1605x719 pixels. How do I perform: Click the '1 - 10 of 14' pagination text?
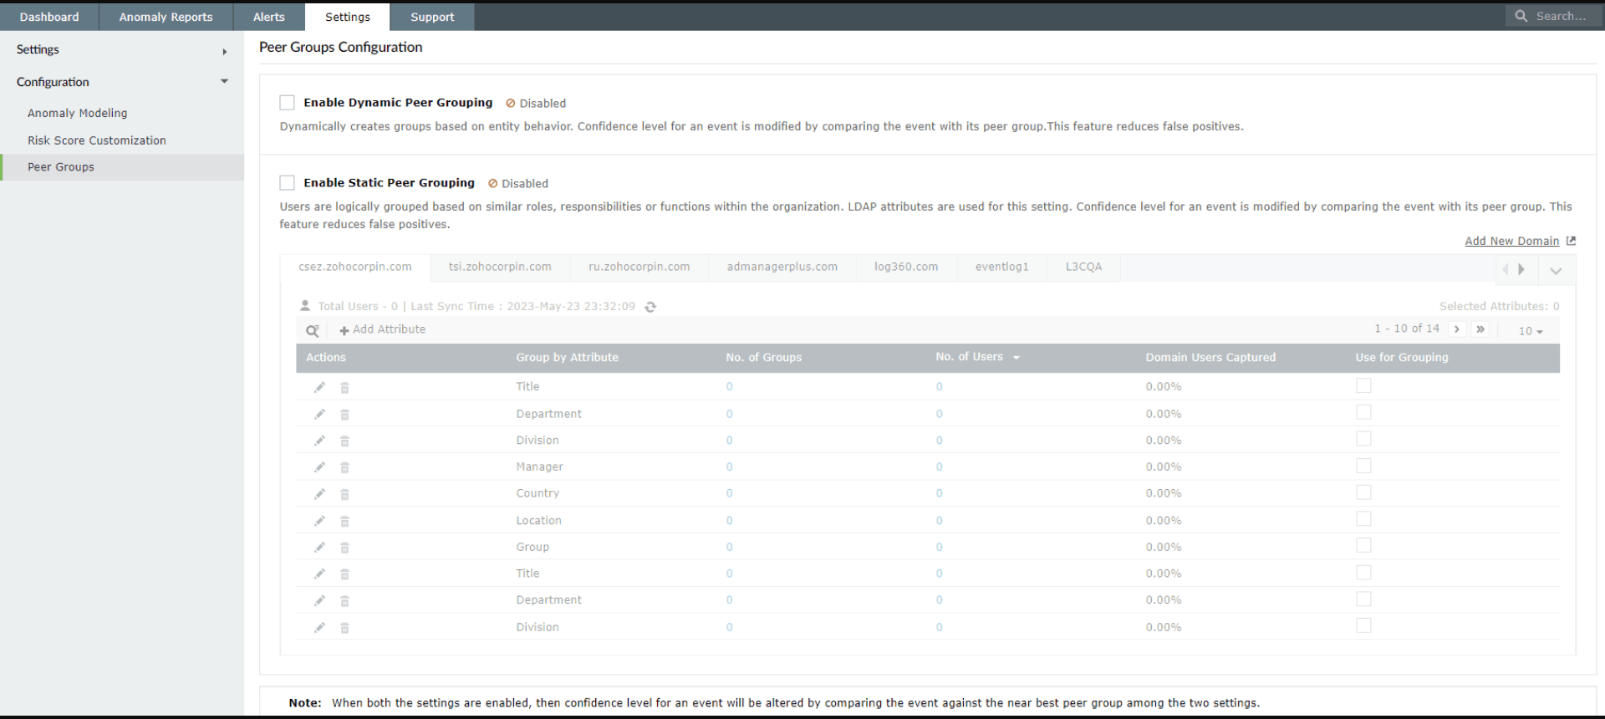1407,329
